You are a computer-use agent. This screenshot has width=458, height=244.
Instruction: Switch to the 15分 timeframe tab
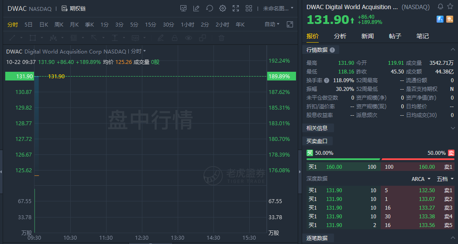151,25
